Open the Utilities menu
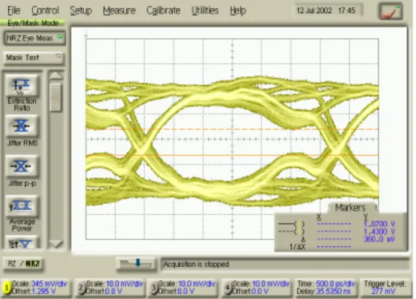This screenshot has height=299, width=416. (x=205, y=10)
